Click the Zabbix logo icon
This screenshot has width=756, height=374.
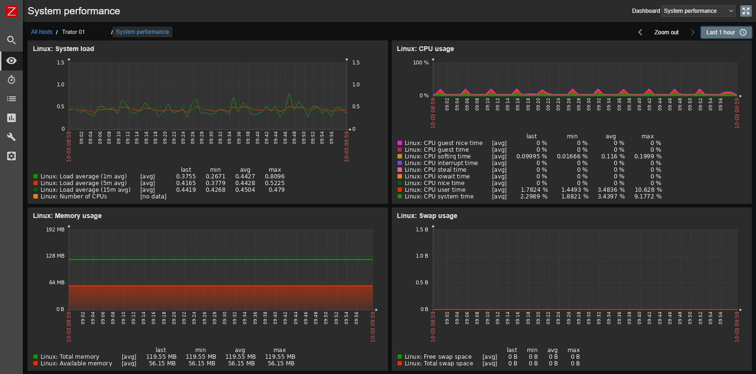point(11,11)
